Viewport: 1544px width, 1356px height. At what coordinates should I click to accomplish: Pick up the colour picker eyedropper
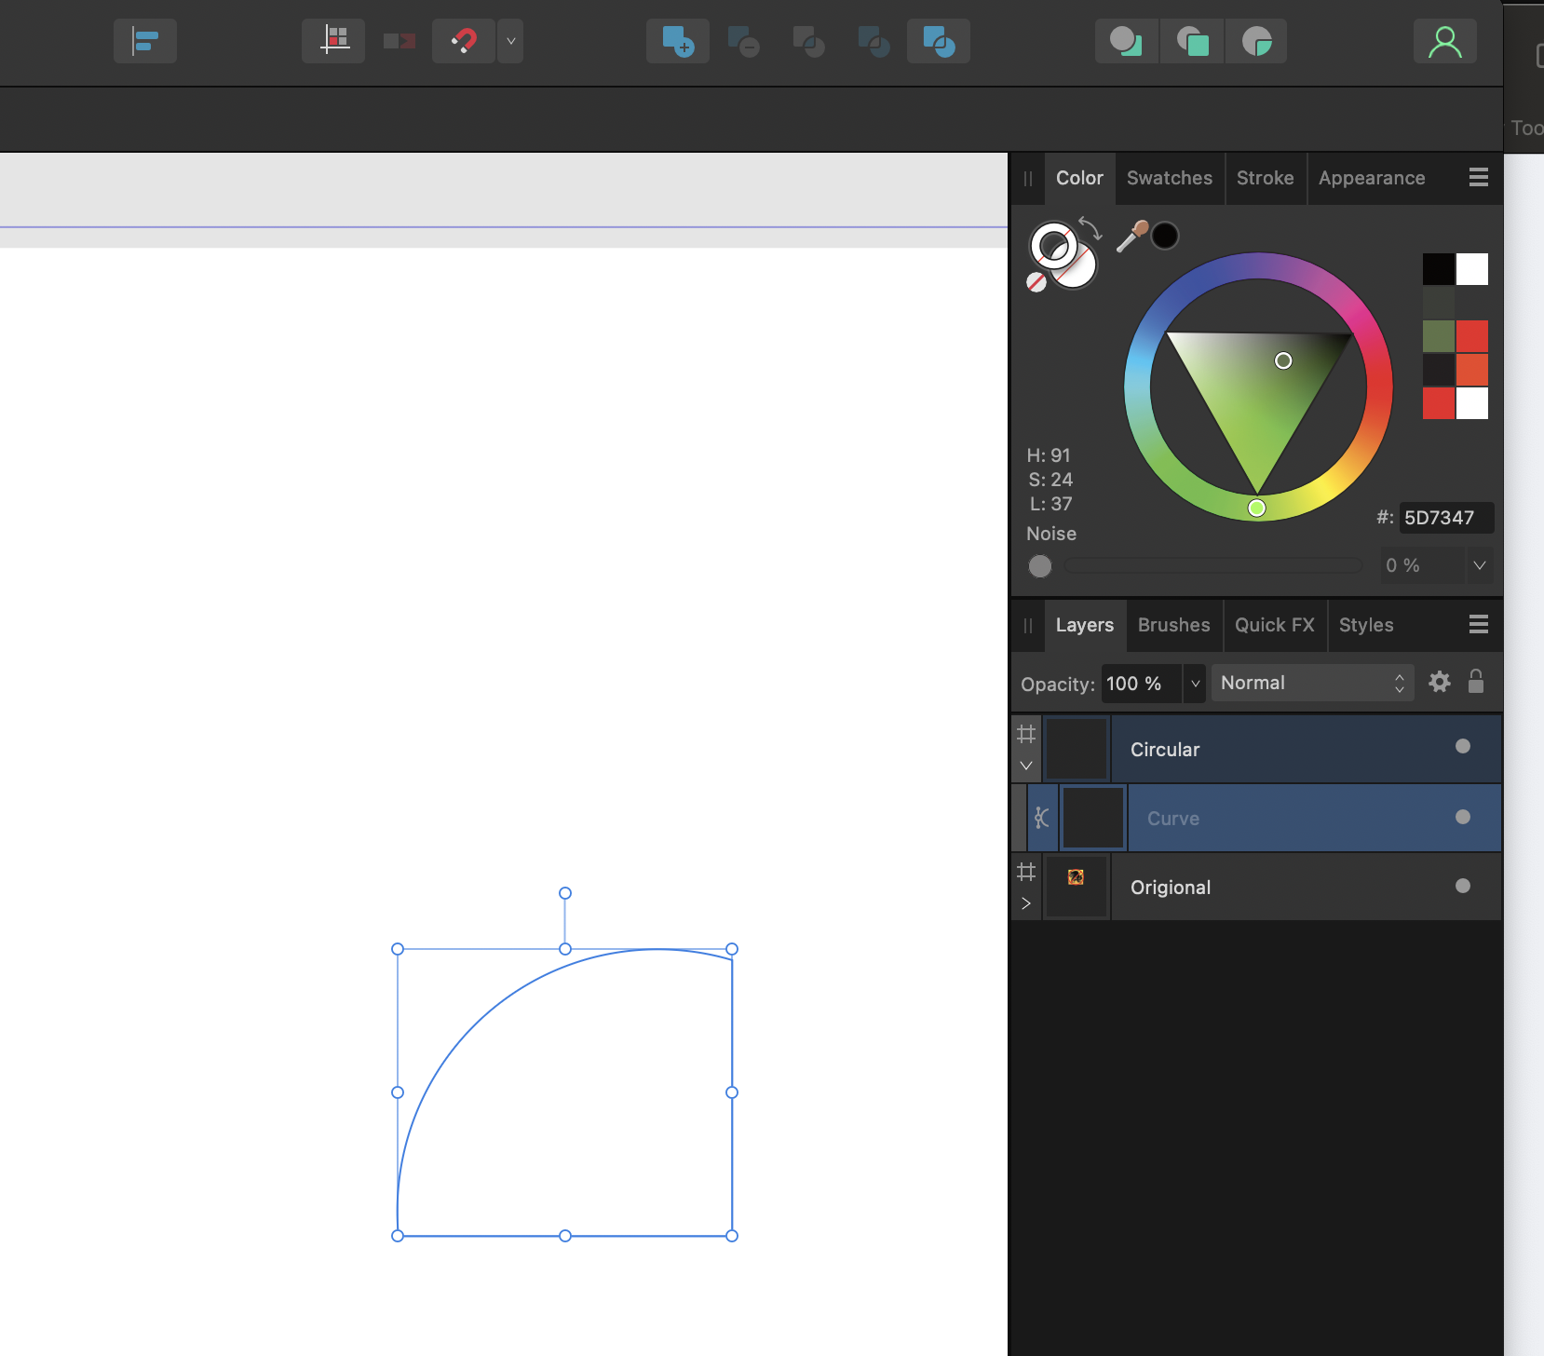1131,237
